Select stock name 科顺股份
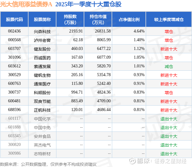This screenshot has width=192, height=167. (x=42, y=93)
